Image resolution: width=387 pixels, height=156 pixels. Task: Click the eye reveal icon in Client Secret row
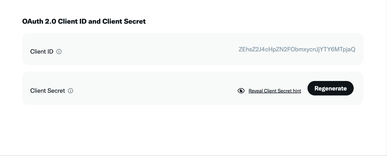click(241, 91)
